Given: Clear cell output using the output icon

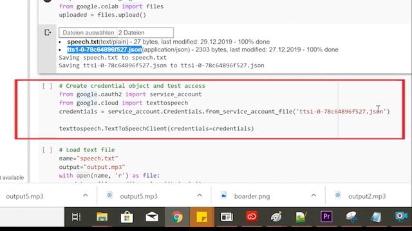Looking at the screenshot, I should [47, 33].
